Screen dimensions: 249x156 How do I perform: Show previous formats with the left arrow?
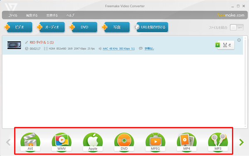coord(8,142)
